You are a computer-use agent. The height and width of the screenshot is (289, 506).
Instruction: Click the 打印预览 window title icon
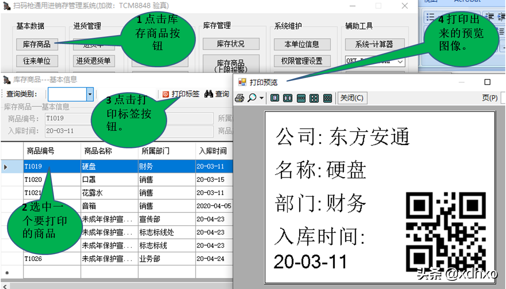tap(242, 82)
